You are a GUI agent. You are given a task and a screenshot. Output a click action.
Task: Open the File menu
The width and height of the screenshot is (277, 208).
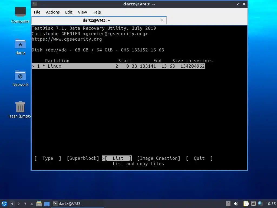tap(37, 12)
